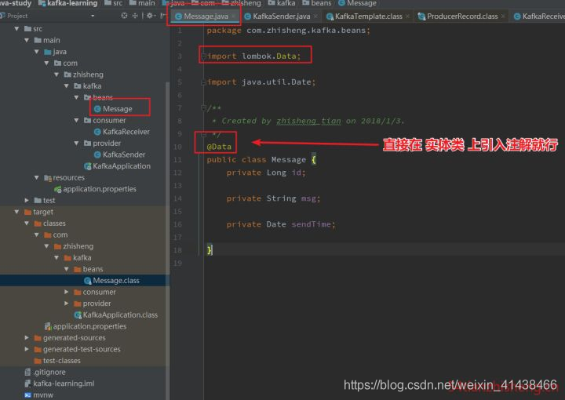Click the Message class icon in tree

[97, 109]
